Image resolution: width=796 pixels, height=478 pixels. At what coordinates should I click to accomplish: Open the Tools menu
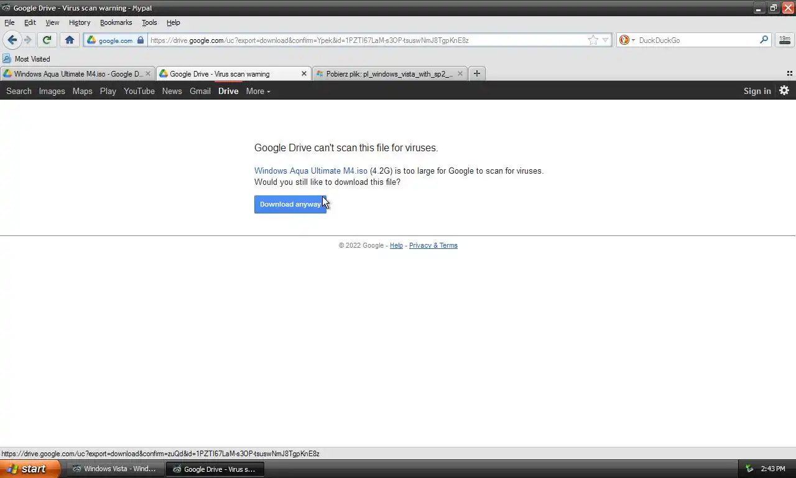(x=149, y=22)
